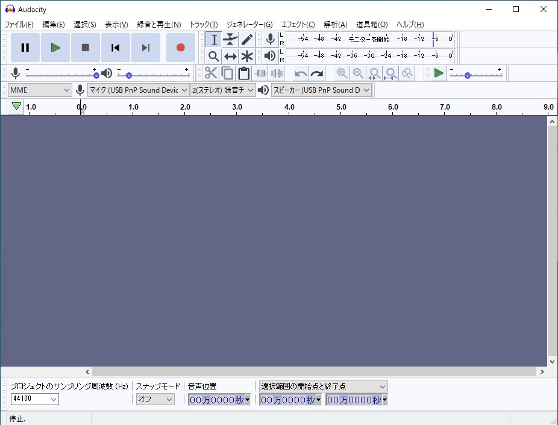The height and width of the screenshot is (425, 558).
Task: Select the asterisk Multi-tool
Action: point(247,56)
